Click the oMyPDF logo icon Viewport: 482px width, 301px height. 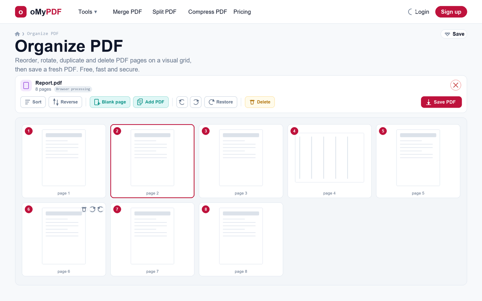click(x=21, y=12)
